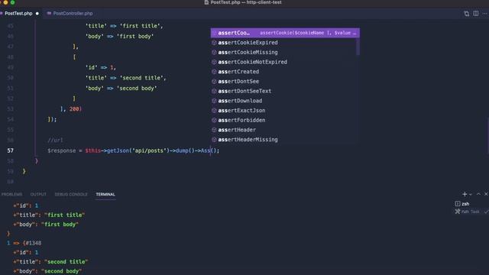Viewport: 489px width, 275px height.
Task: Select the TERMINAL panel tab
Action: click(x=105, y=194)
